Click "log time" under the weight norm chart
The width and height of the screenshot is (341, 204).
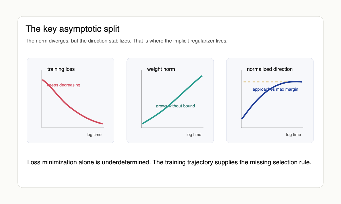pos(194,135)
